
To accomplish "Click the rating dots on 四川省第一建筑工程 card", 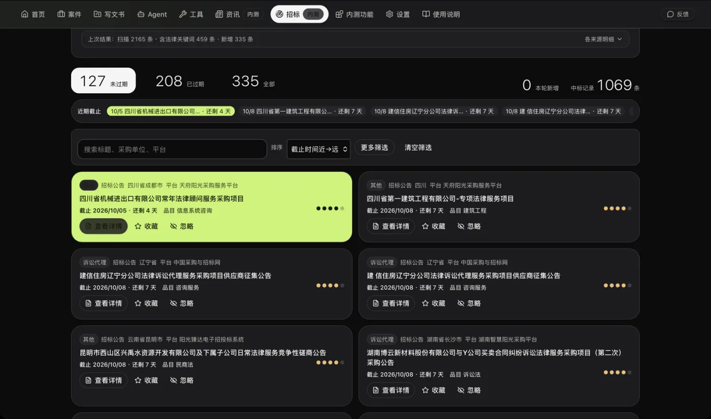I will coord(618,208).
